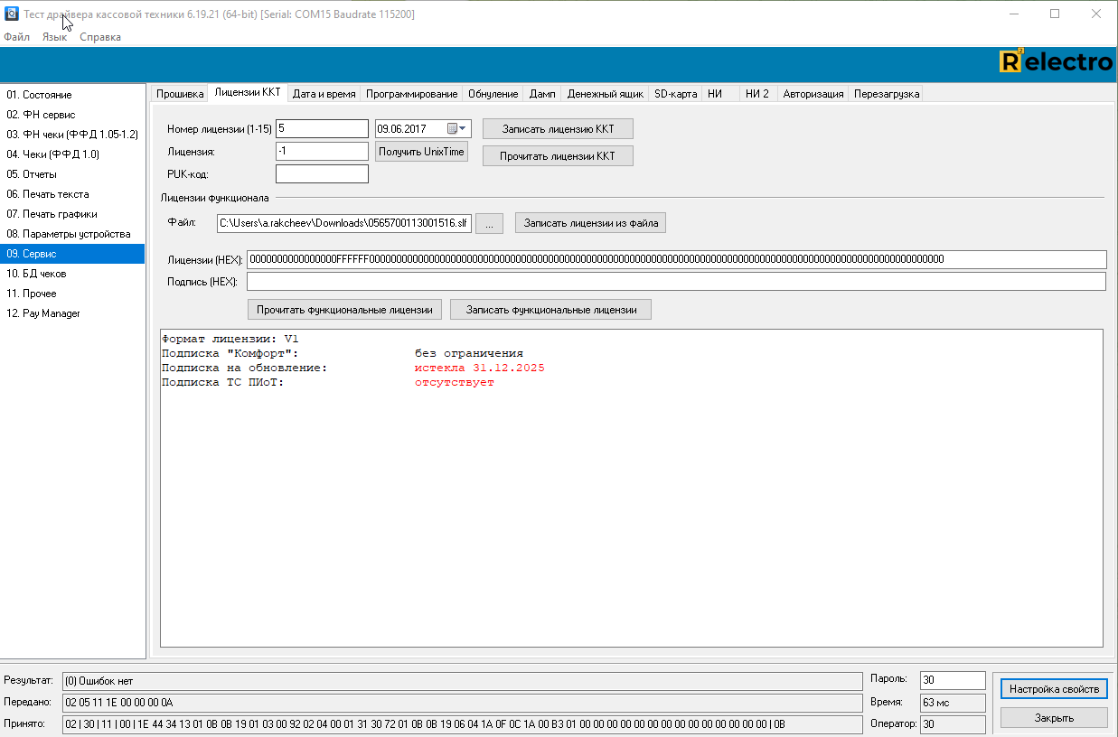Switch to the Прошивка tab

(x=180, y=94)
